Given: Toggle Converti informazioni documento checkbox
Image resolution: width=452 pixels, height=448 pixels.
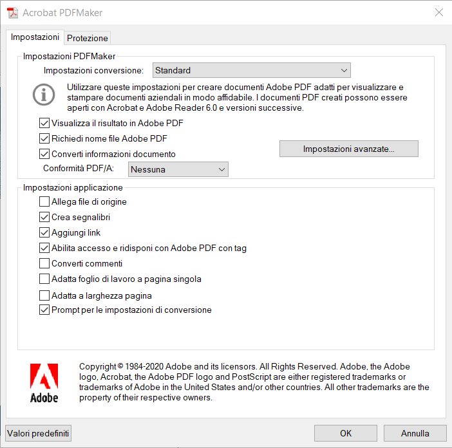Looking at the screenshot, I should 44,154.
